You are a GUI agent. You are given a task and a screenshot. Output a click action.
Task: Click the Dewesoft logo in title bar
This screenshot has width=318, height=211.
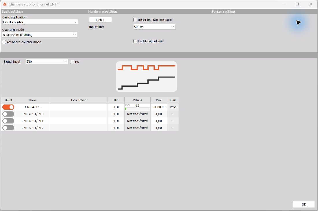[x=5, y=4]
